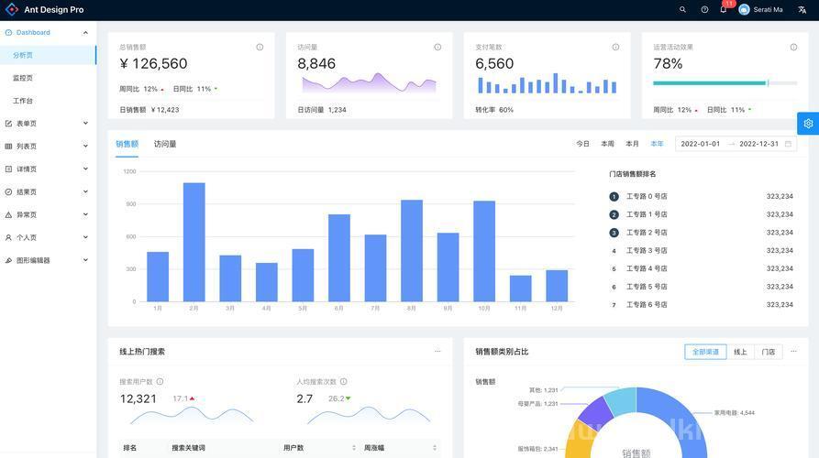This screenshot has width=819, height=458.
Task: Select 全部渠道 radio button
Action: [705, 352]
